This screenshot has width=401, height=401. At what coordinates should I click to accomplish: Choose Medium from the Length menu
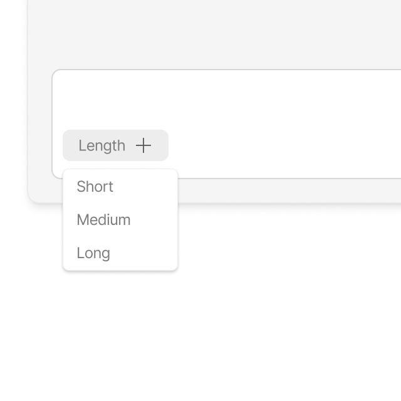(x=103, y=220)
